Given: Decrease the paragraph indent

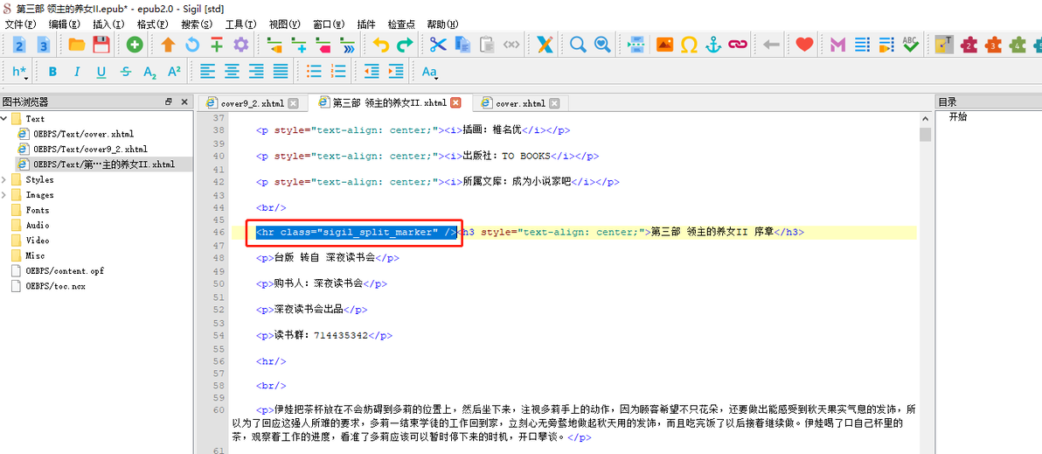Looking at the screenshot, I should coord(372,72).
